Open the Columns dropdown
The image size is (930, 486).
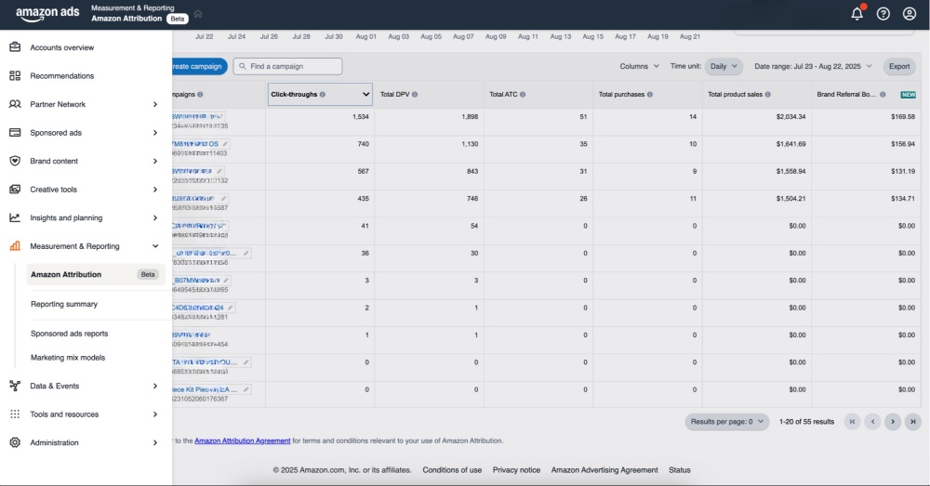pyautogui.click(x=639, y=67)
